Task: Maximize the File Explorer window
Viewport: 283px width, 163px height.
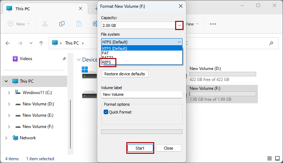Action: (x=258, y=5)
